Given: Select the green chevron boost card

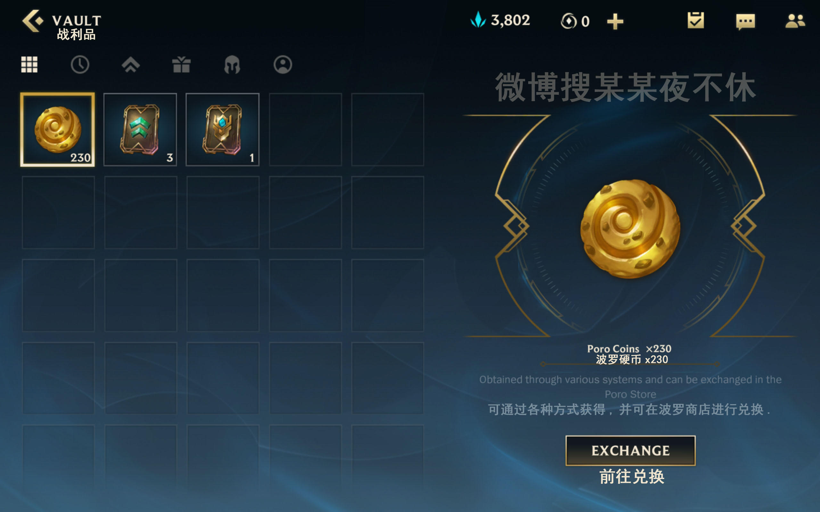Looking at the screenshot, I should point(140,130).
